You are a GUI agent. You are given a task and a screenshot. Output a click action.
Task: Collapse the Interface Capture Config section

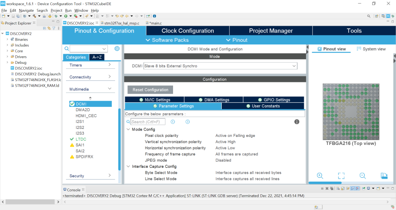128,166
